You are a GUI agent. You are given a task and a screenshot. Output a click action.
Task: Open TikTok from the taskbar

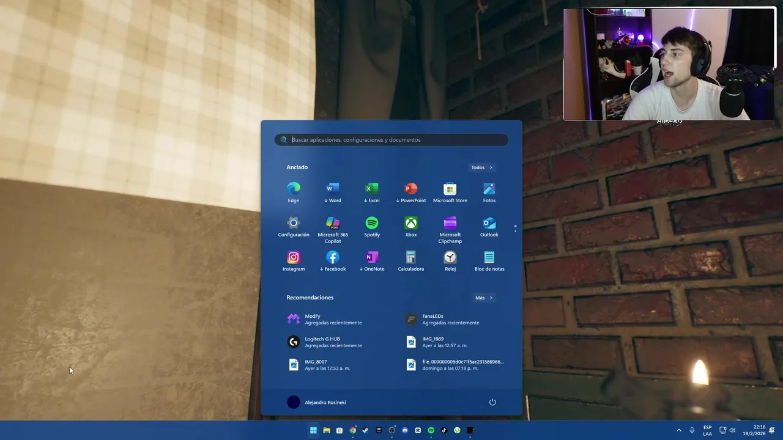coord(444,430)
